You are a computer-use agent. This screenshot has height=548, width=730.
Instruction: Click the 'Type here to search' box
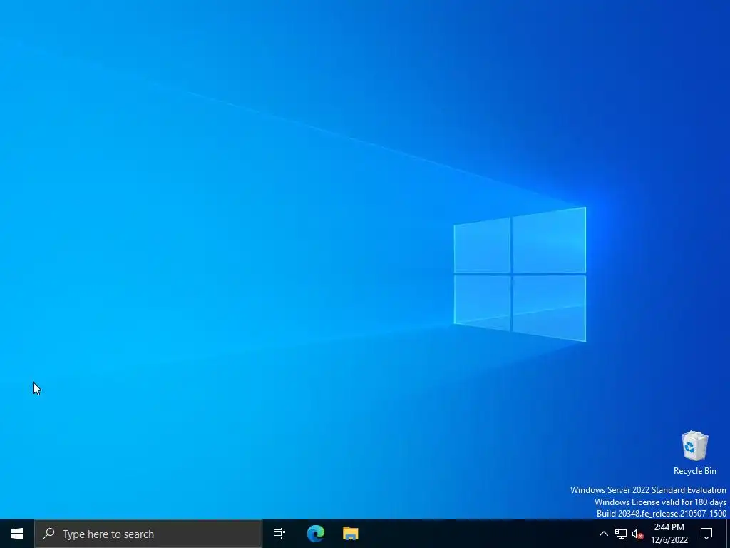[x=148, y=534]
